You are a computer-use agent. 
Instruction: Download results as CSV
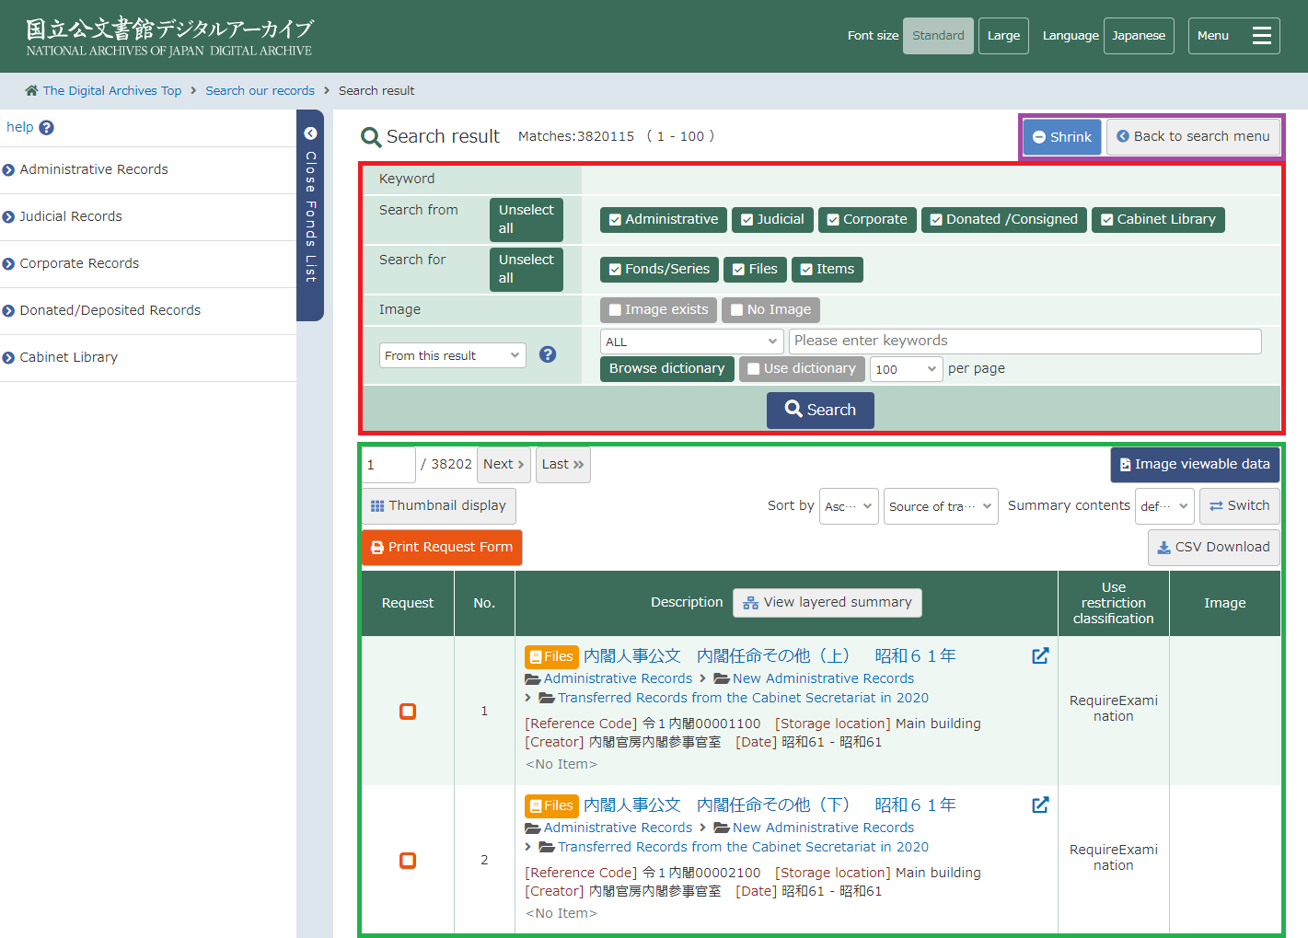(x=1213, y=548)
